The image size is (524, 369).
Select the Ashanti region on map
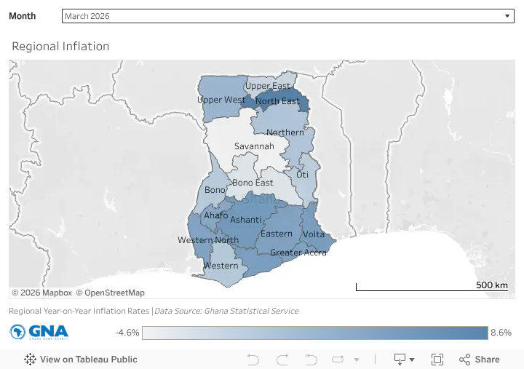246,220
